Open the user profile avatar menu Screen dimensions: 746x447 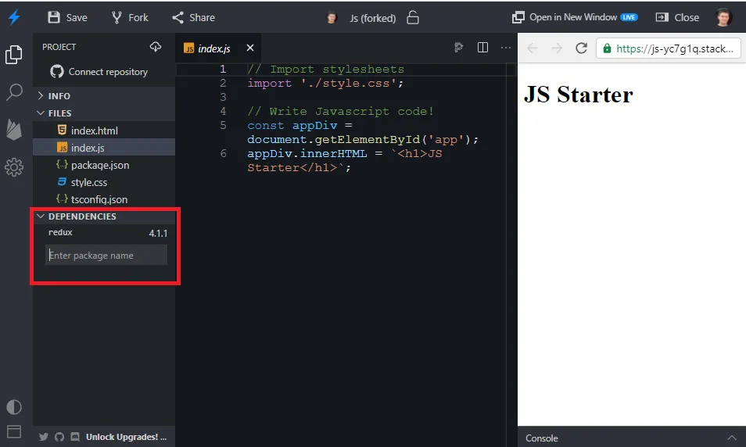point(723,18)
